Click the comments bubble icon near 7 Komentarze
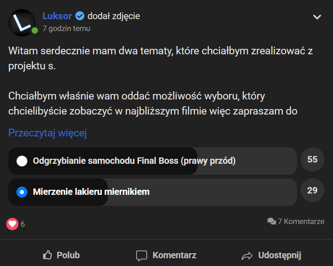This screenshot has height=266, width=333. tap(272, 221)
